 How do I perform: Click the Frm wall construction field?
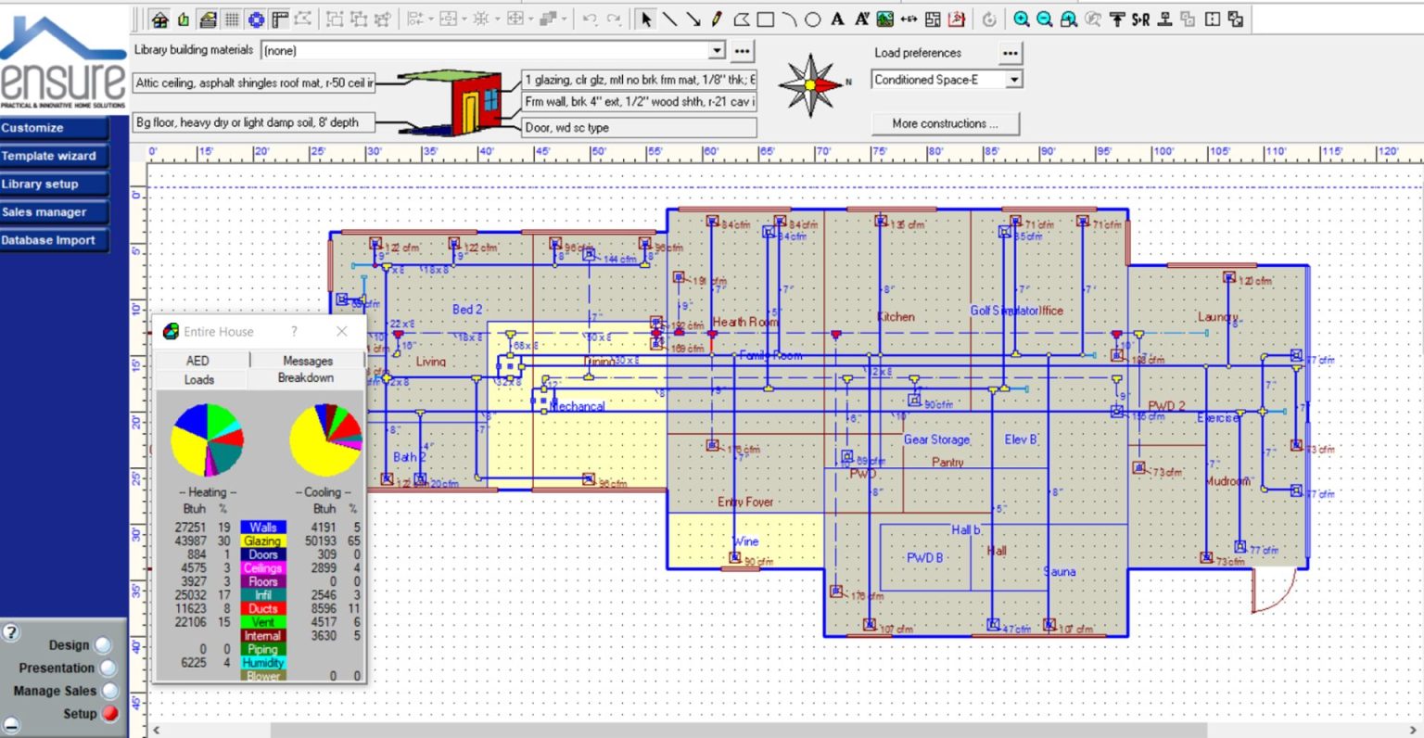(639, 102)
